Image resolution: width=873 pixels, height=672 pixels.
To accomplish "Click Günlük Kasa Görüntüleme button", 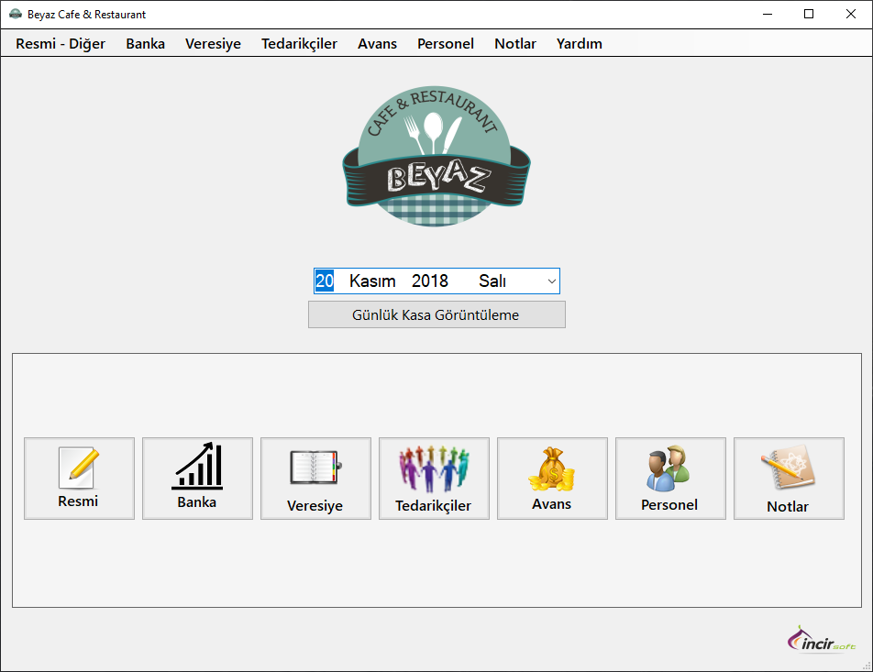I will pyautogui.click(x=436, y=314).
